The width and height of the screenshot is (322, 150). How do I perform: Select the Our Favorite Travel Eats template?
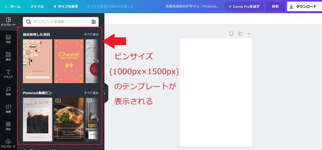(x=69, y=120)
